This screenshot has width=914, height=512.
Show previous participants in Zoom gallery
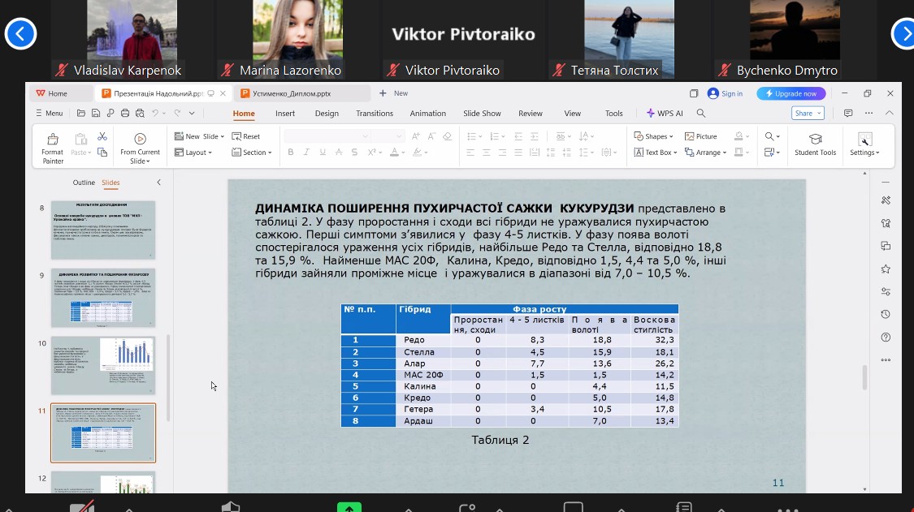point(20,34)
